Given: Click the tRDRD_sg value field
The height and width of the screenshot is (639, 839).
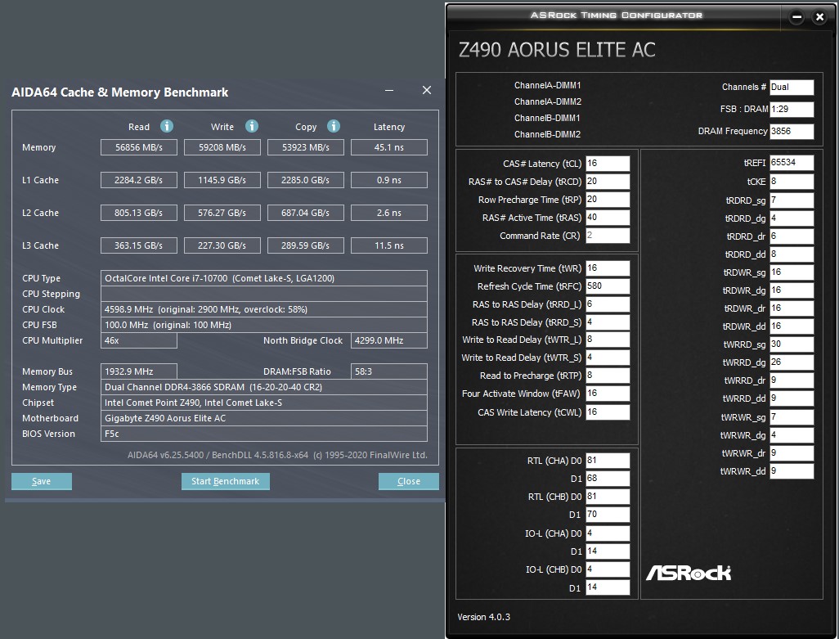Looking at the screenshot, I should 792,200.
